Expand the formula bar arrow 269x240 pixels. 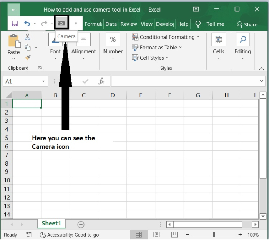tap(261, 81)
